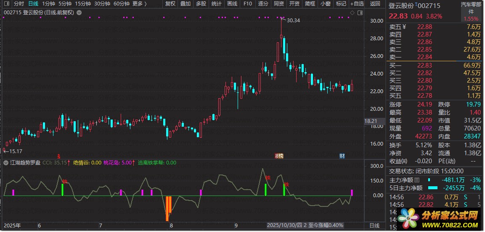
Task: Click the blue 财 marker on the timeline
Action: [342, 156]
